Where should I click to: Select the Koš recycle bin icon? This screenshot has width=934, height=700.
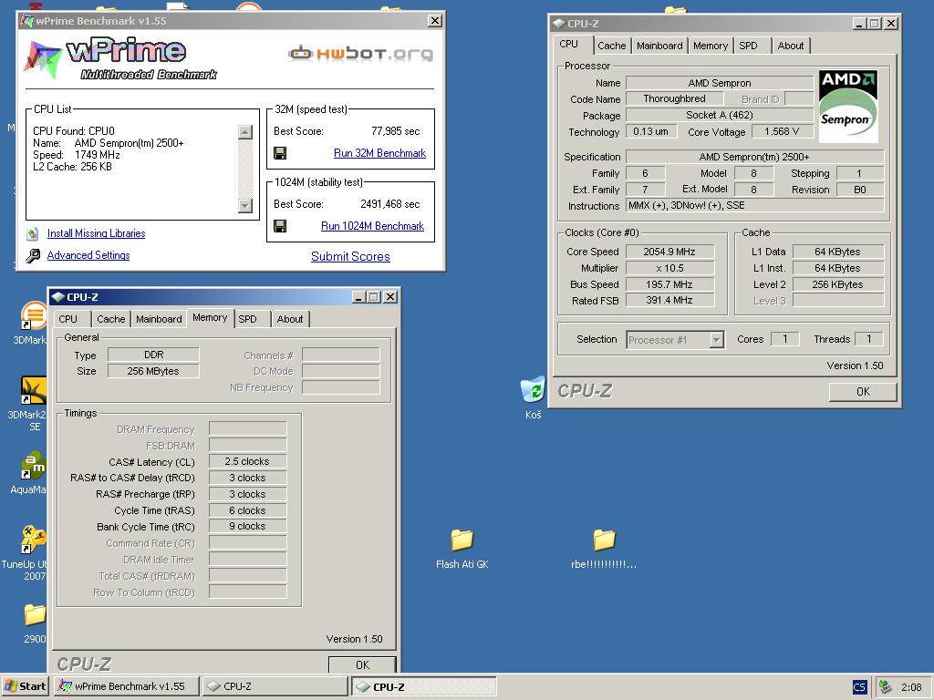pos(533,389)
